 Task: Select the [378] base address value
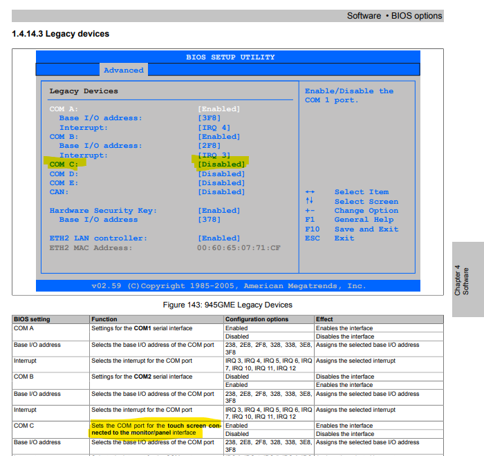coord(210,220)
